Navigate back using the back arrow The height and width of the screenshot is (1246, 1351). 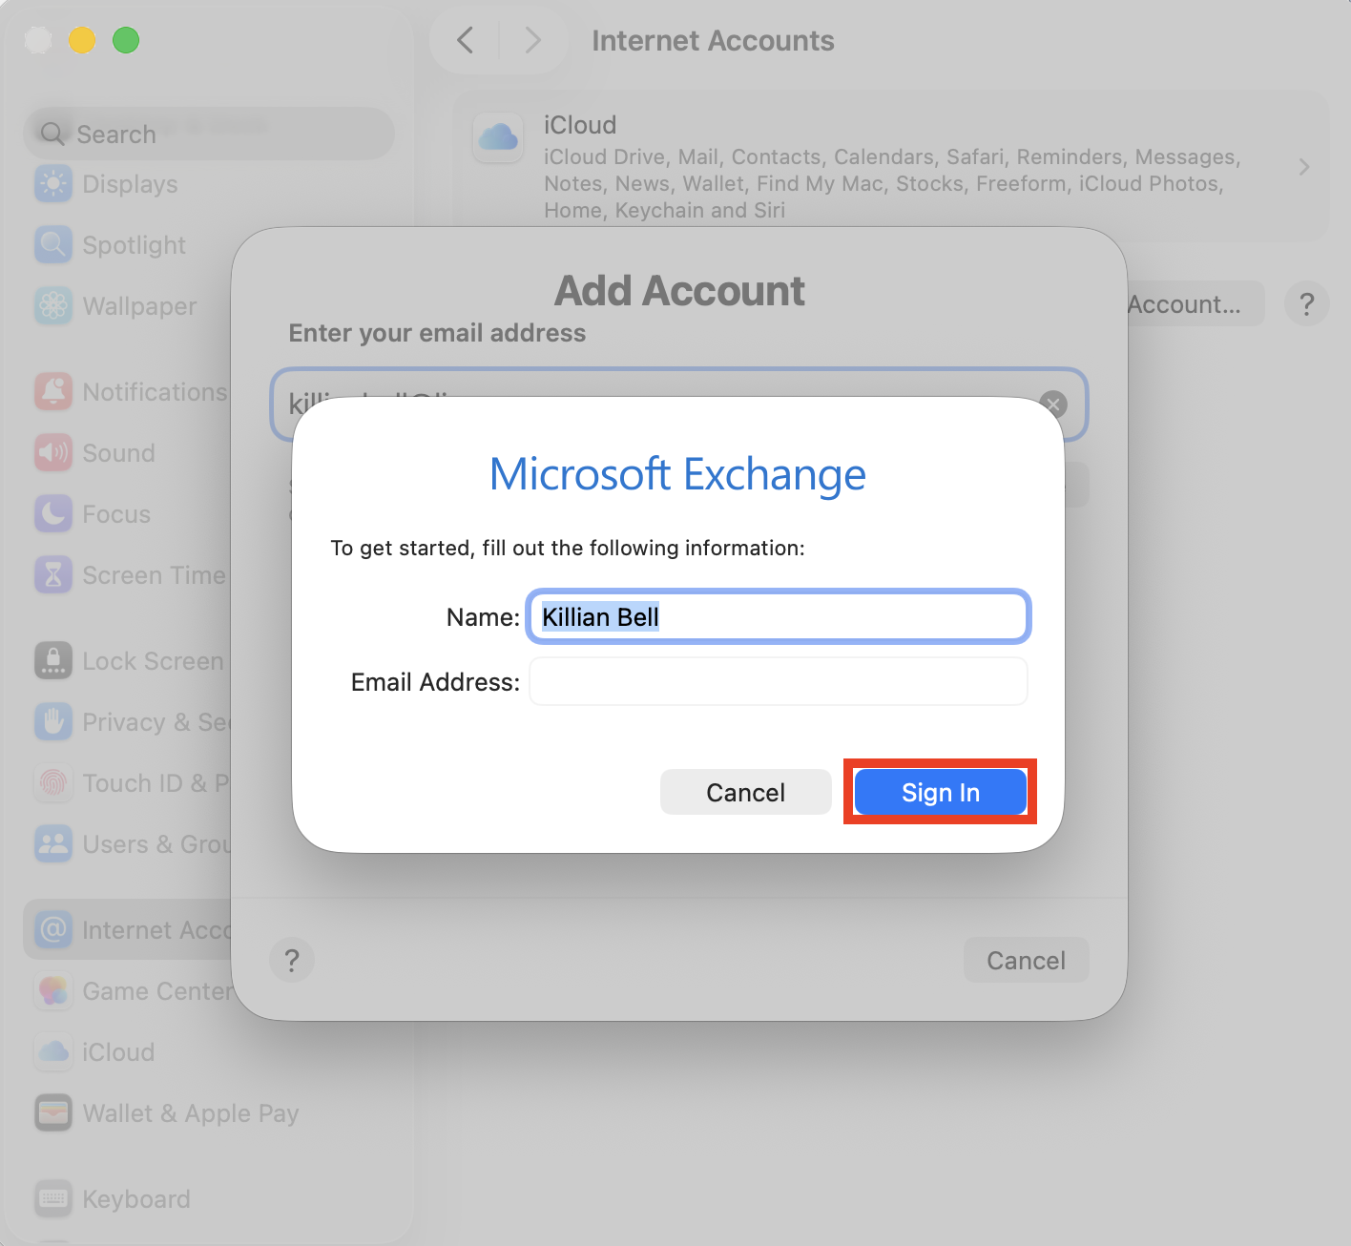point(465,40)
